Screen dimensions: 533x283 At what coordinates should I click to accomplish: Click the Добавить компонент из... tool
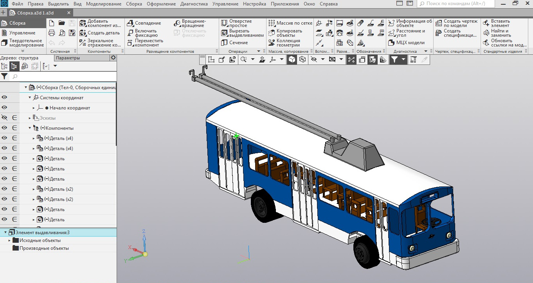point(101,23)
